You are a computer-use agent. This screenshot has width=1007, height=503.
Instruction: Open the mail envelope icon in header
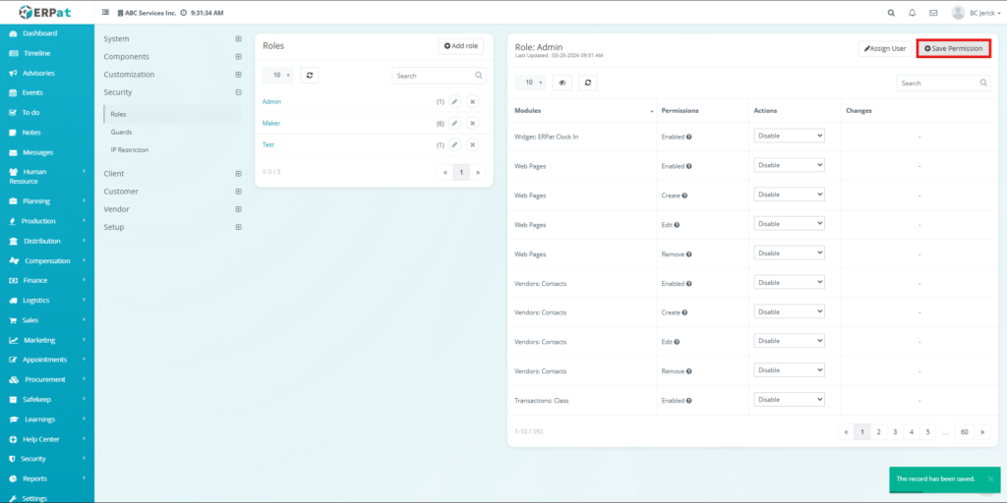933,13
